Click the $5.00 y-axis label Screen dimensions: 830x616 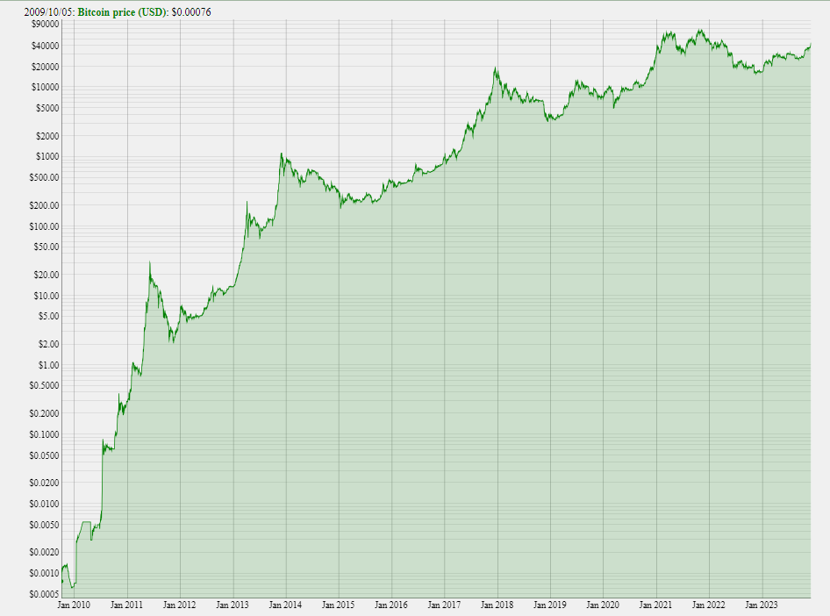point(48,317)
